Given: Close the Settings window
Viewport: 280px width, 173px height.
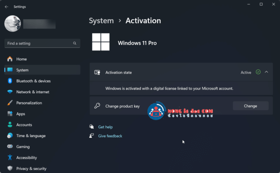Looking at the screenshot, I should point(273,4).
